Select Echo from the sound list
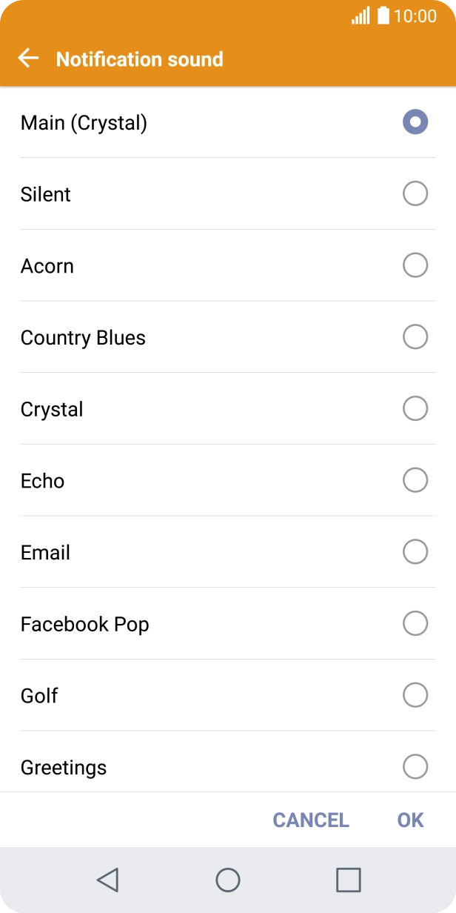Viewport: 456px width, 913px height. tap(415, 480)
